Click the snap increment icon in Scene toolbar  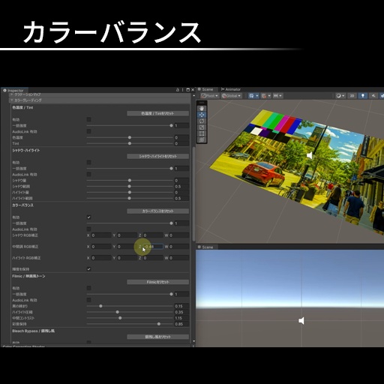[263, 96]
